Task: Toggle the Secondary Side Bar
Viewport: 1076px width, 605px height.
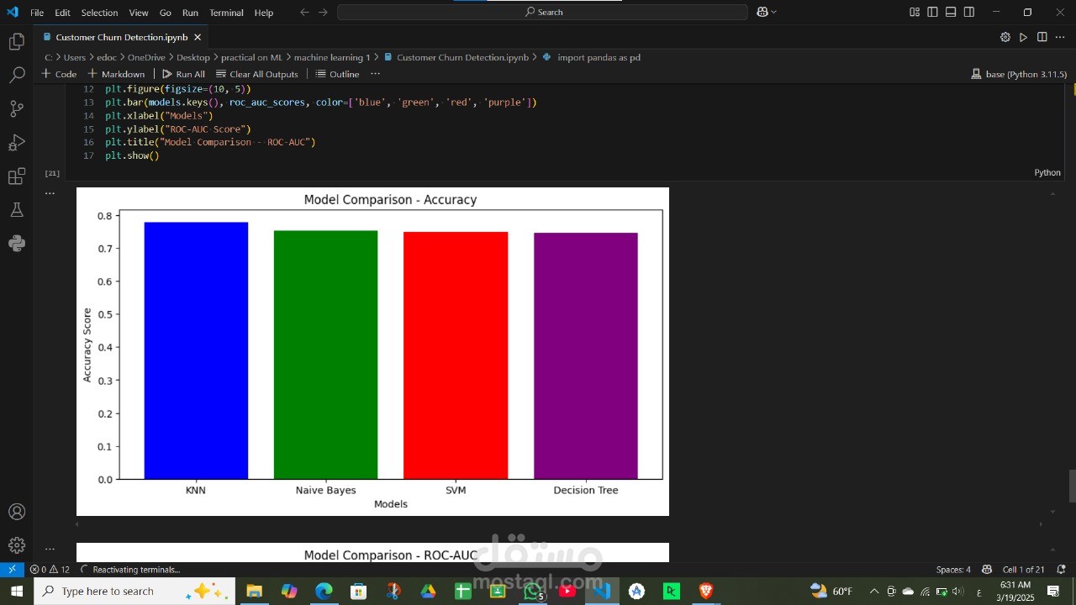Action: [x=969, y=12]
